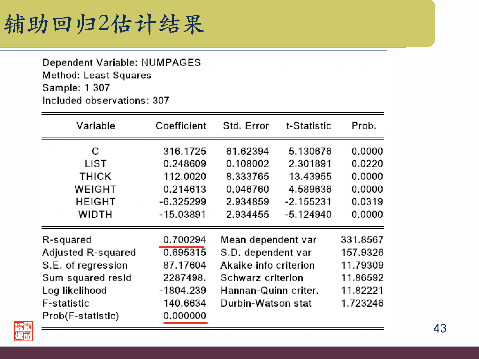Screen dimensions: 479x359
Task: Click the Mean dependent var value 331.8567
Action: pyautogui.click(x=362, y=240)
